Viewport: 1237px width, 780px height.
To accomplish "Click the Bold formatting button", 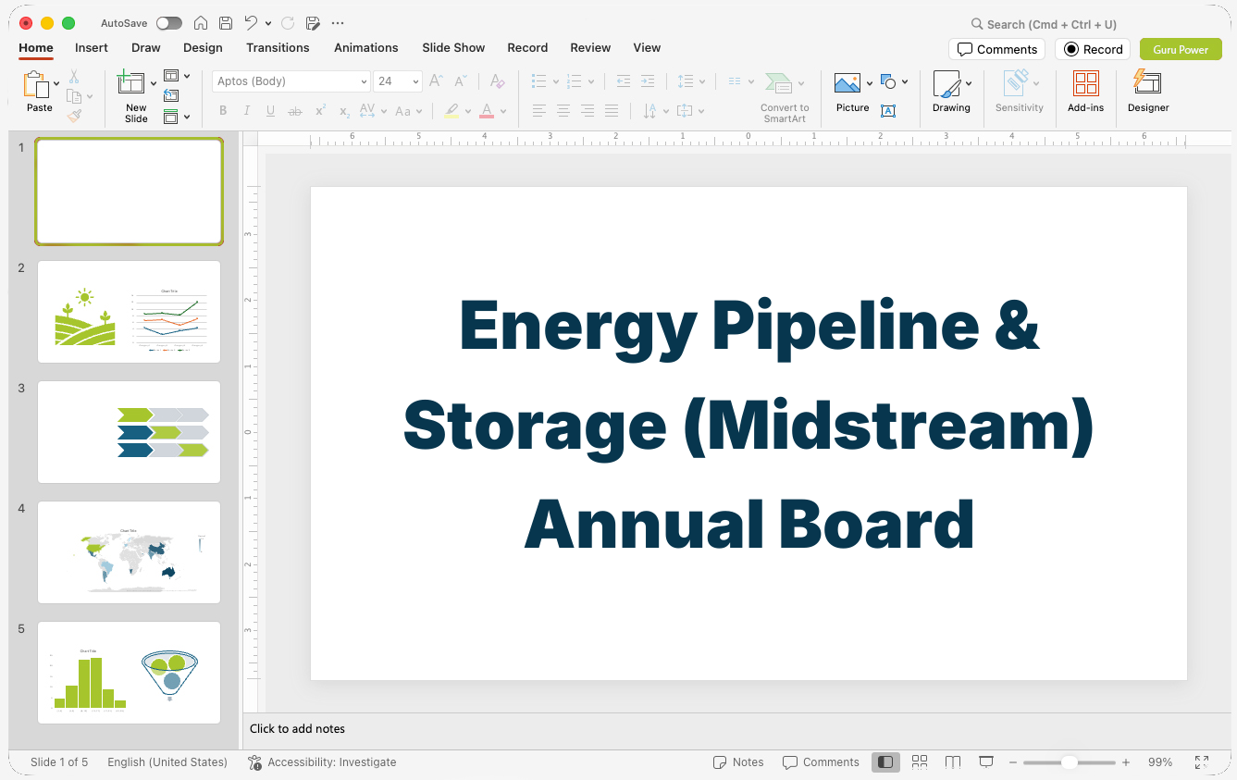I will click(223, 111).
